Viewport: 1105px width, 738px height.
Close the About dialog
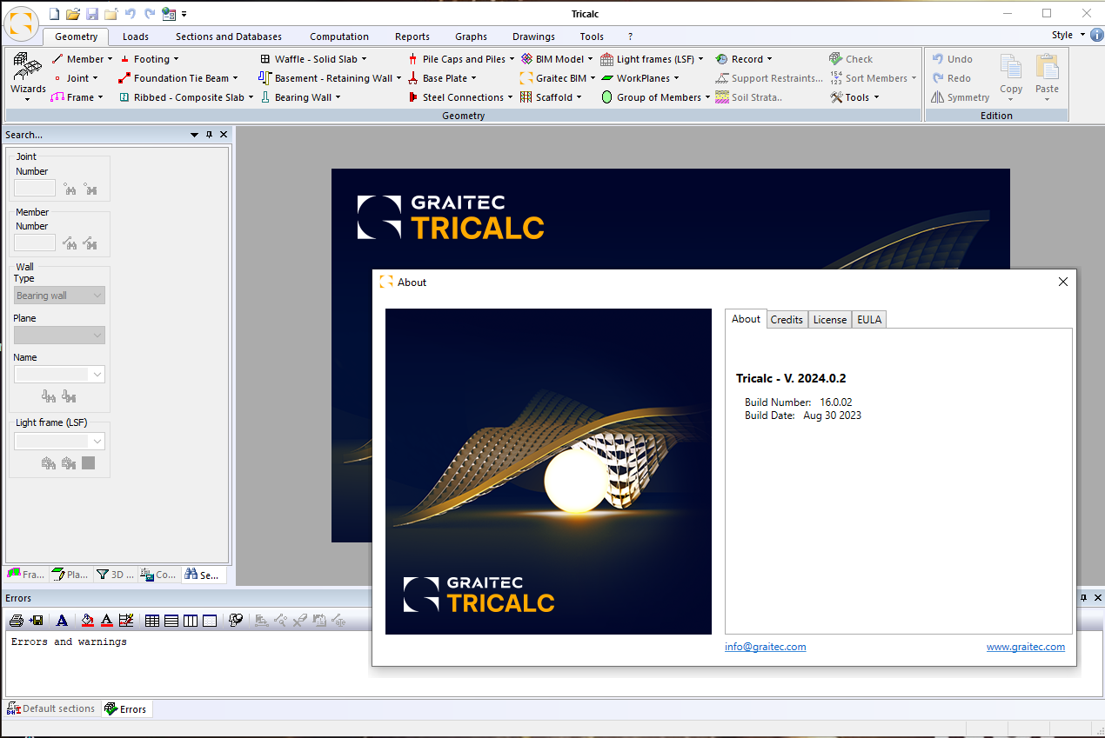(x=1062, y=282)
